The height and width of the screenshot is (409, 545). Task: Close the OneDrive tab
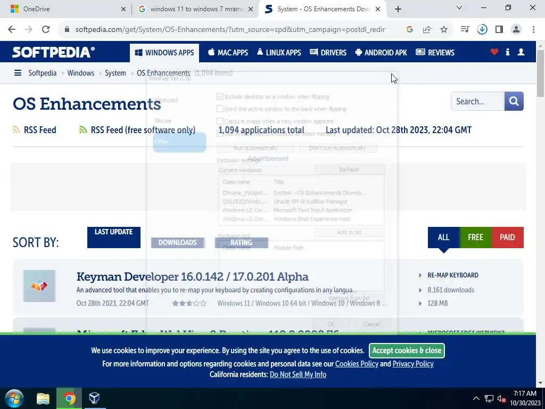click(x=123, y=10)
